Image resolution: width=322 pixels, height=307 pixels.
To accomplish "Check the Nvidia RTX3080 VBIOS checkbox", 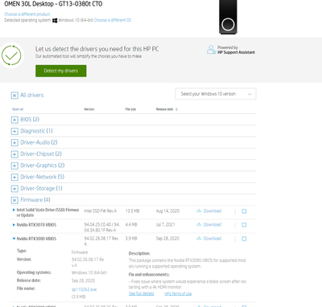I will pyautogui.click(x=244, y=239).
